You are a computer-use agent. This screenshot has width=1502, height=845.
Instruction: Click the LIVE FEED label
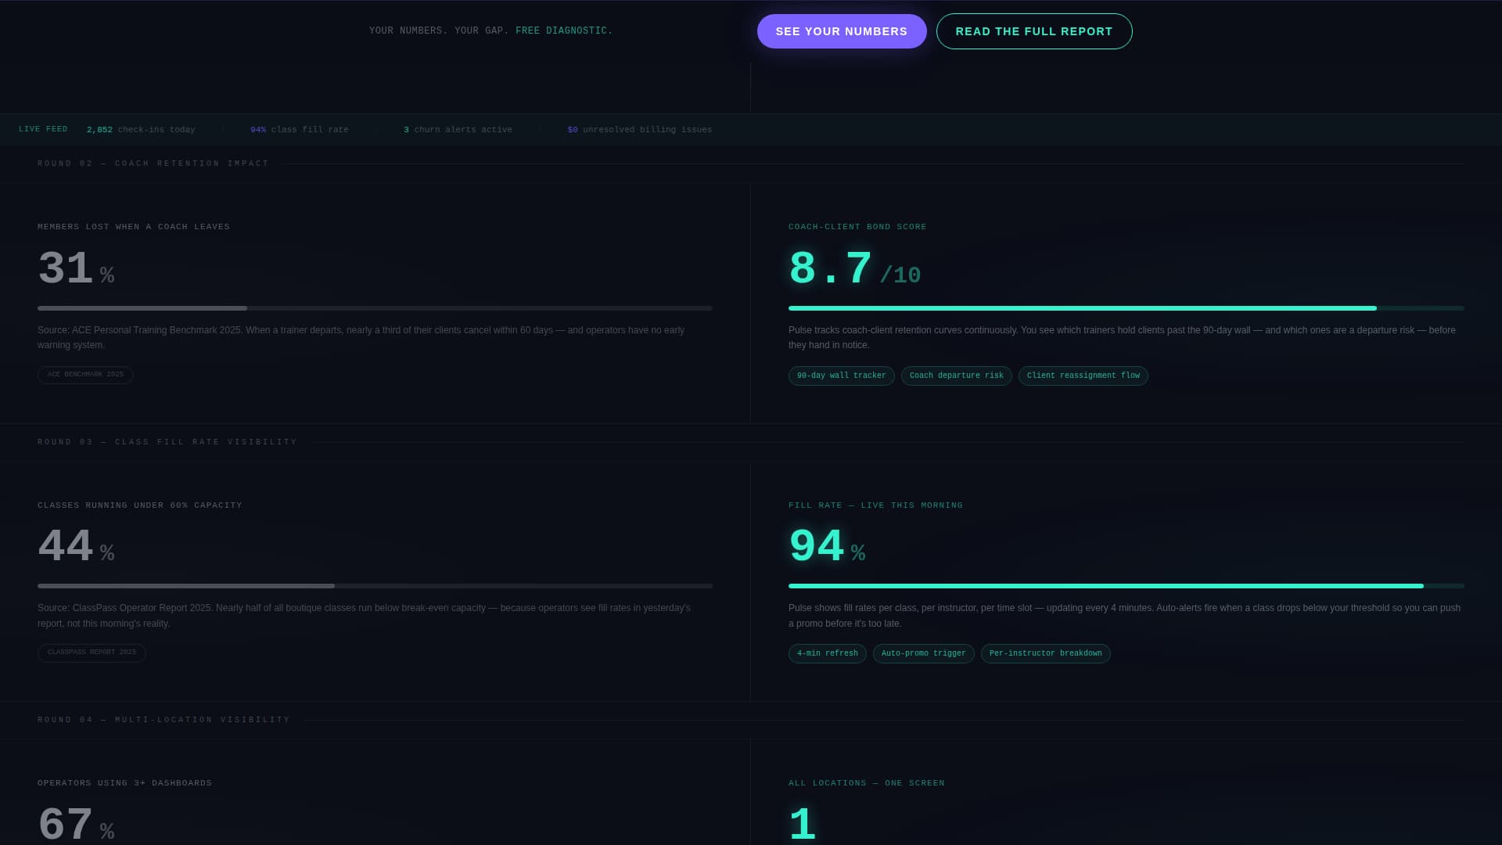(43, 129)
